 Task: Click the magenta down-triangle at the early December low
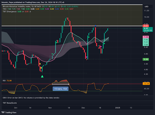(87, 57)
